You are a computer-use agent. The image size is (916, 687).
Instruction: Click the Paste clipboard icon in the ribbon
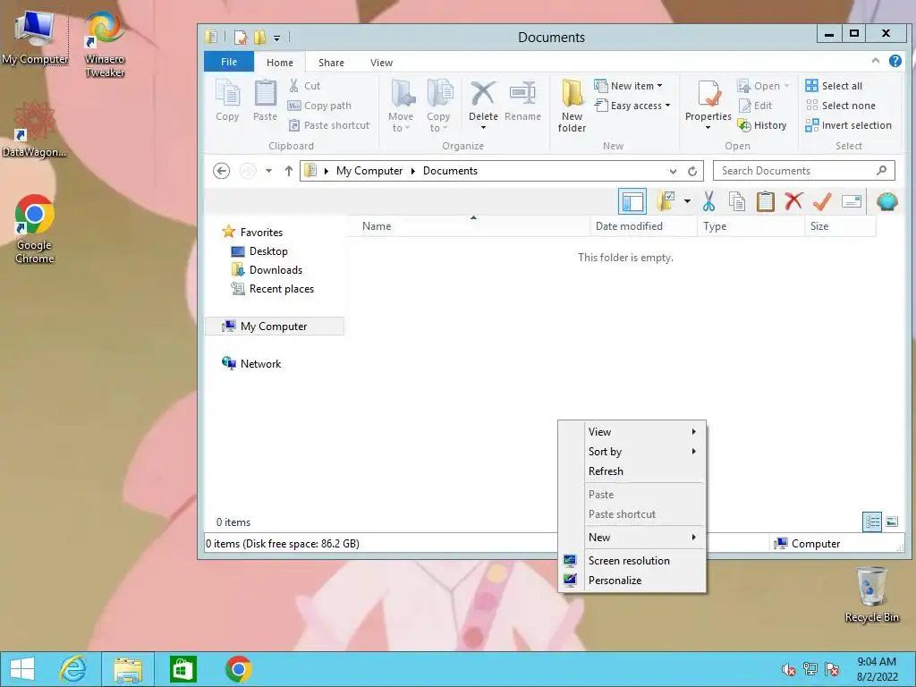coord(265,100)
